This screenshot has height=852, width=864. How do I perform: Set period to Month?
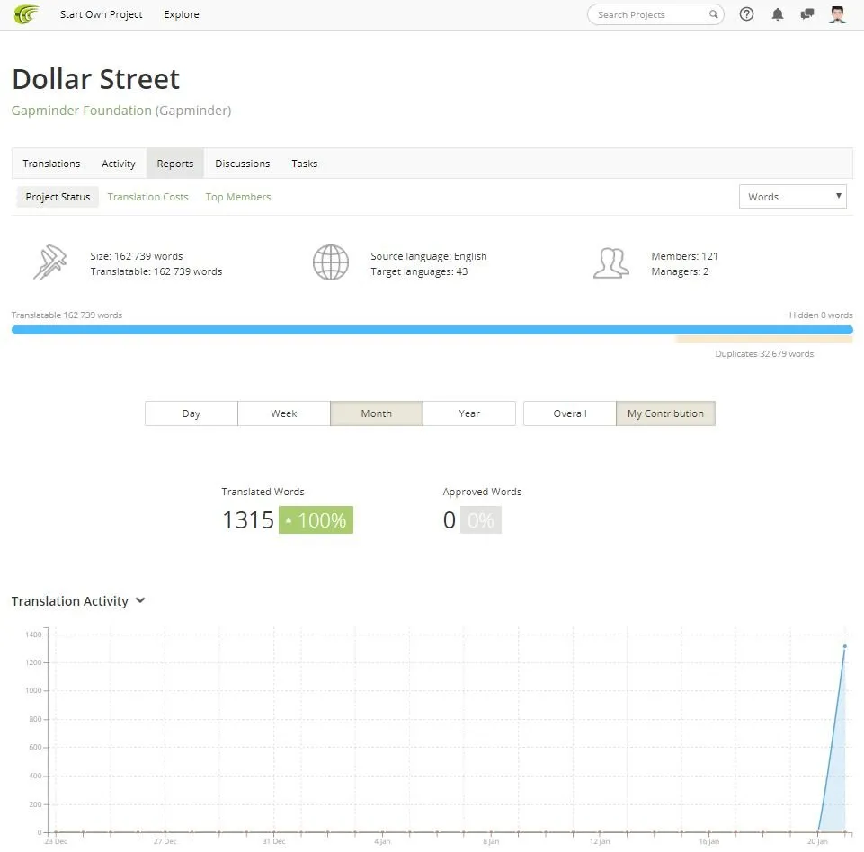point(377,413)
